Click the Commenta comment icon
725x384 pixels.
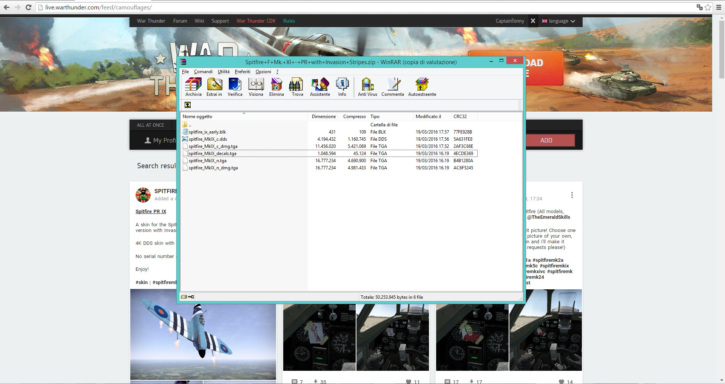(x=393, y=87)
